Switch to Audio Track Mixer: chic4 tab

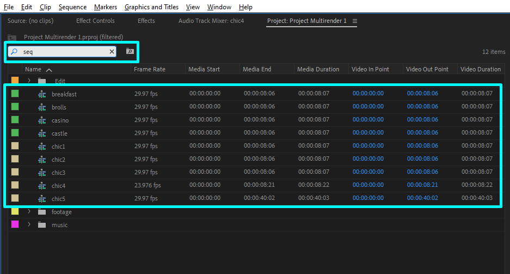click(211, 21)
